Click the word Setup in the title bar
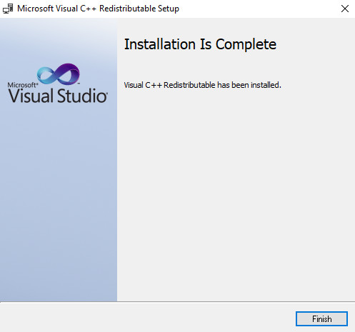The image size is (355, 332). [169, 9]
